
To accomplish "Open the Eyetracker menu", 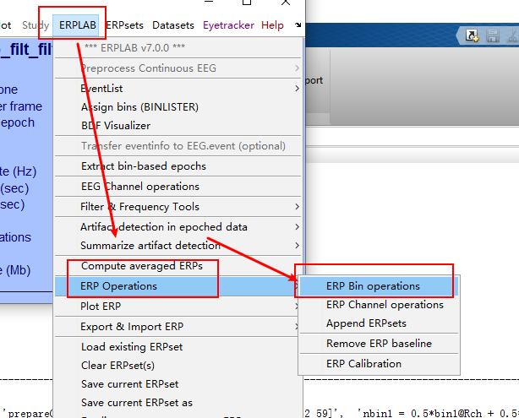I will click(x=228, y=25).
